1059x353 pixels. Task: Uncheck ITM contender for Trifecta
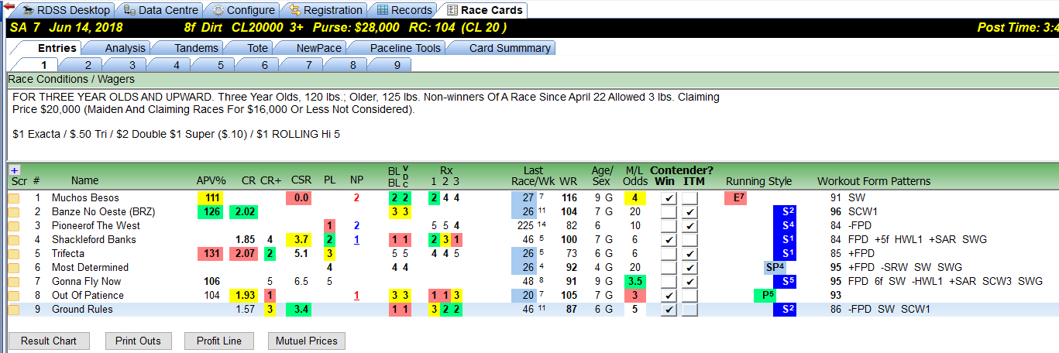tap(689, 254)
